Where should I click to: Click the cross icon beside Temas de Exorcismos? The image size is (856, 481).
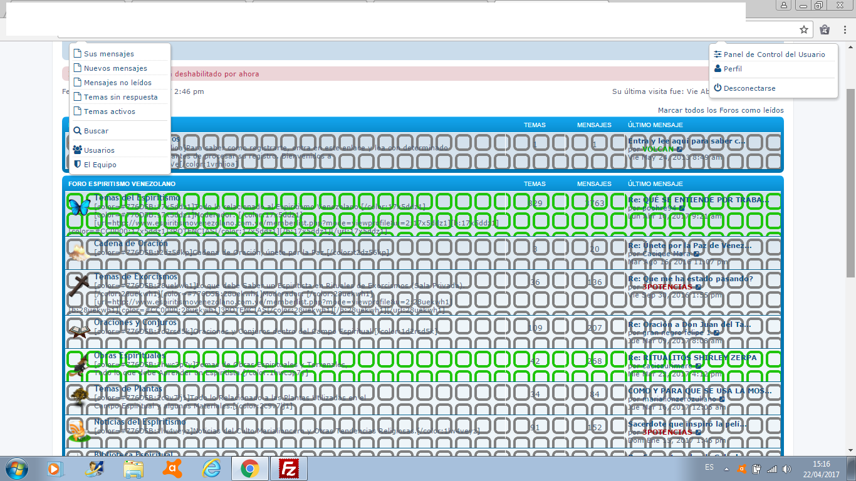pyautogui.click(x=78, y=286)
